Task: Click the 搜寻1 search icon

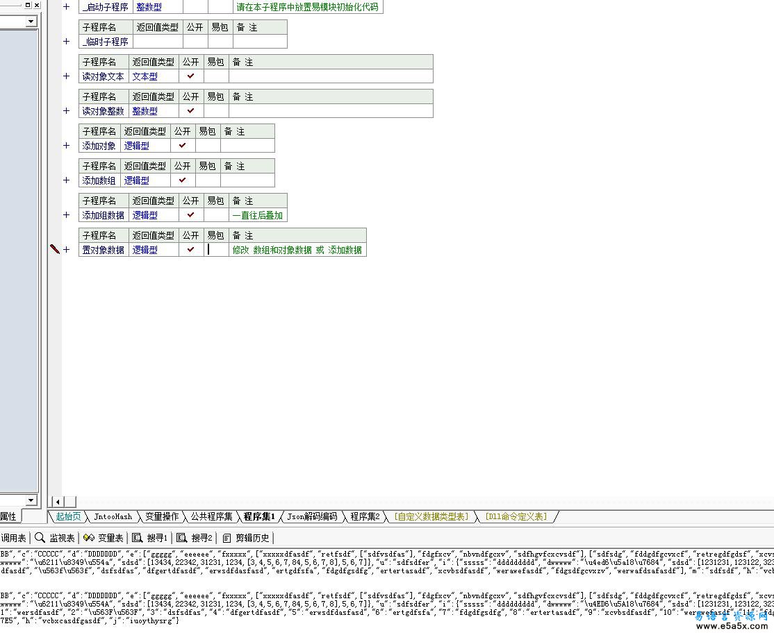Action: (x=138, y=537)
